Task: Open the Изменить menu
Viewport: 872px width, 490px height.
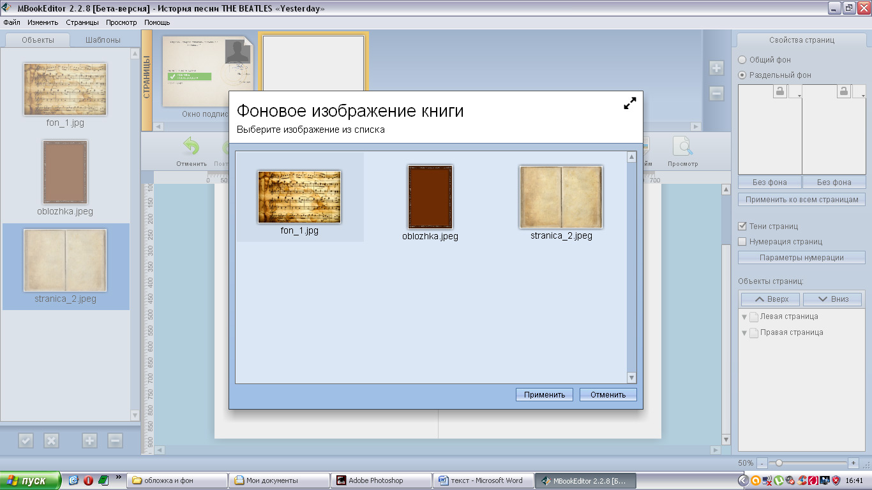Action: tap(43, 22)
